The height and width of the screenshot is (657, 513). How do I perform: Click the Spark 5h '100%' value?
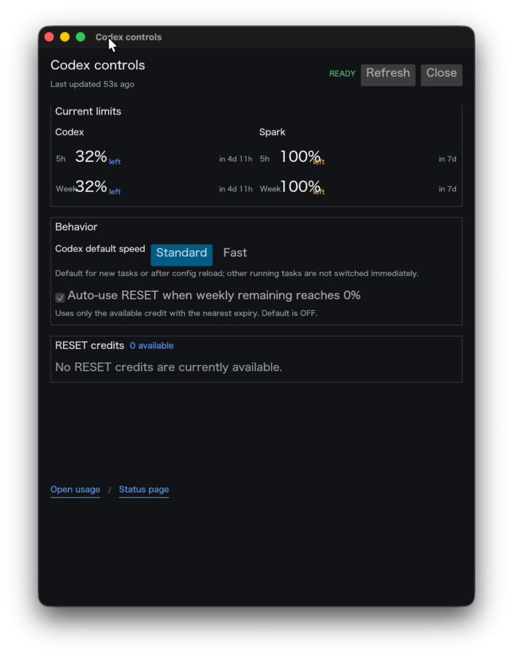pos(300,157)
